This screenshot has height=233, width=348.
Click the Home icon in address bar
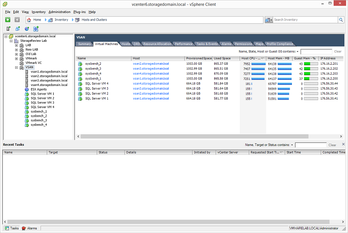pos(29,20)
